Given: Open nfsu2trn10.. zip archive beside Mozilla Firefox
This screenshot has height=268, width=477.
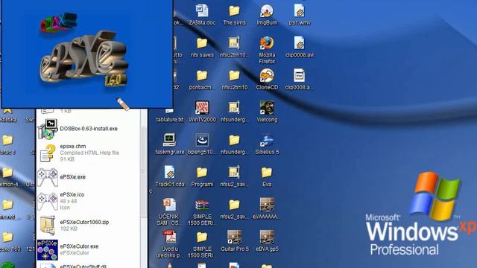Looking at the screenshot, I should click(234, 43).
